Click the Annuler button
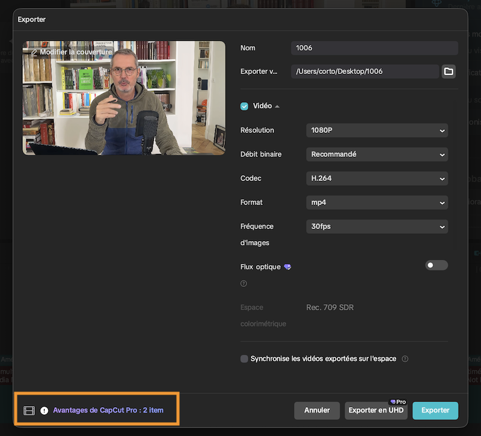The image size is (481, 436). tap(317, 411)
